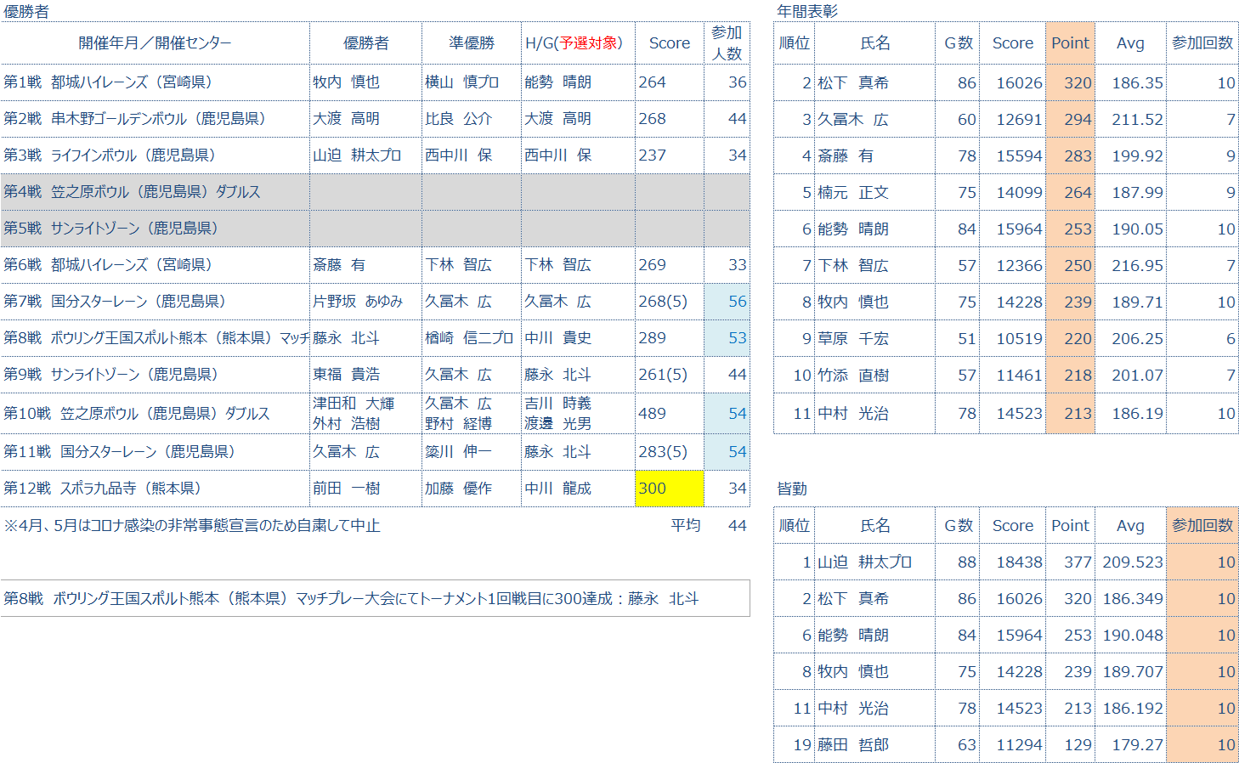Screen dimensions: 1239x763
Task: Click the 吉川 時義 / 渡邊 光男 cell
Action: pyautogui.click(x=578, y=414)
